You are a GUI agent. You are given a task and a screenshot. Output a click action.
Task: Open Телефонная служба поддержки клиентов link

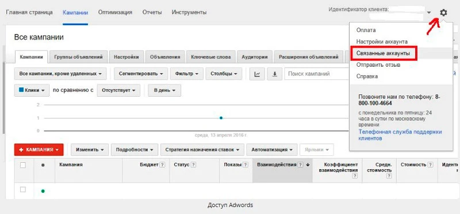coord(400,135)
